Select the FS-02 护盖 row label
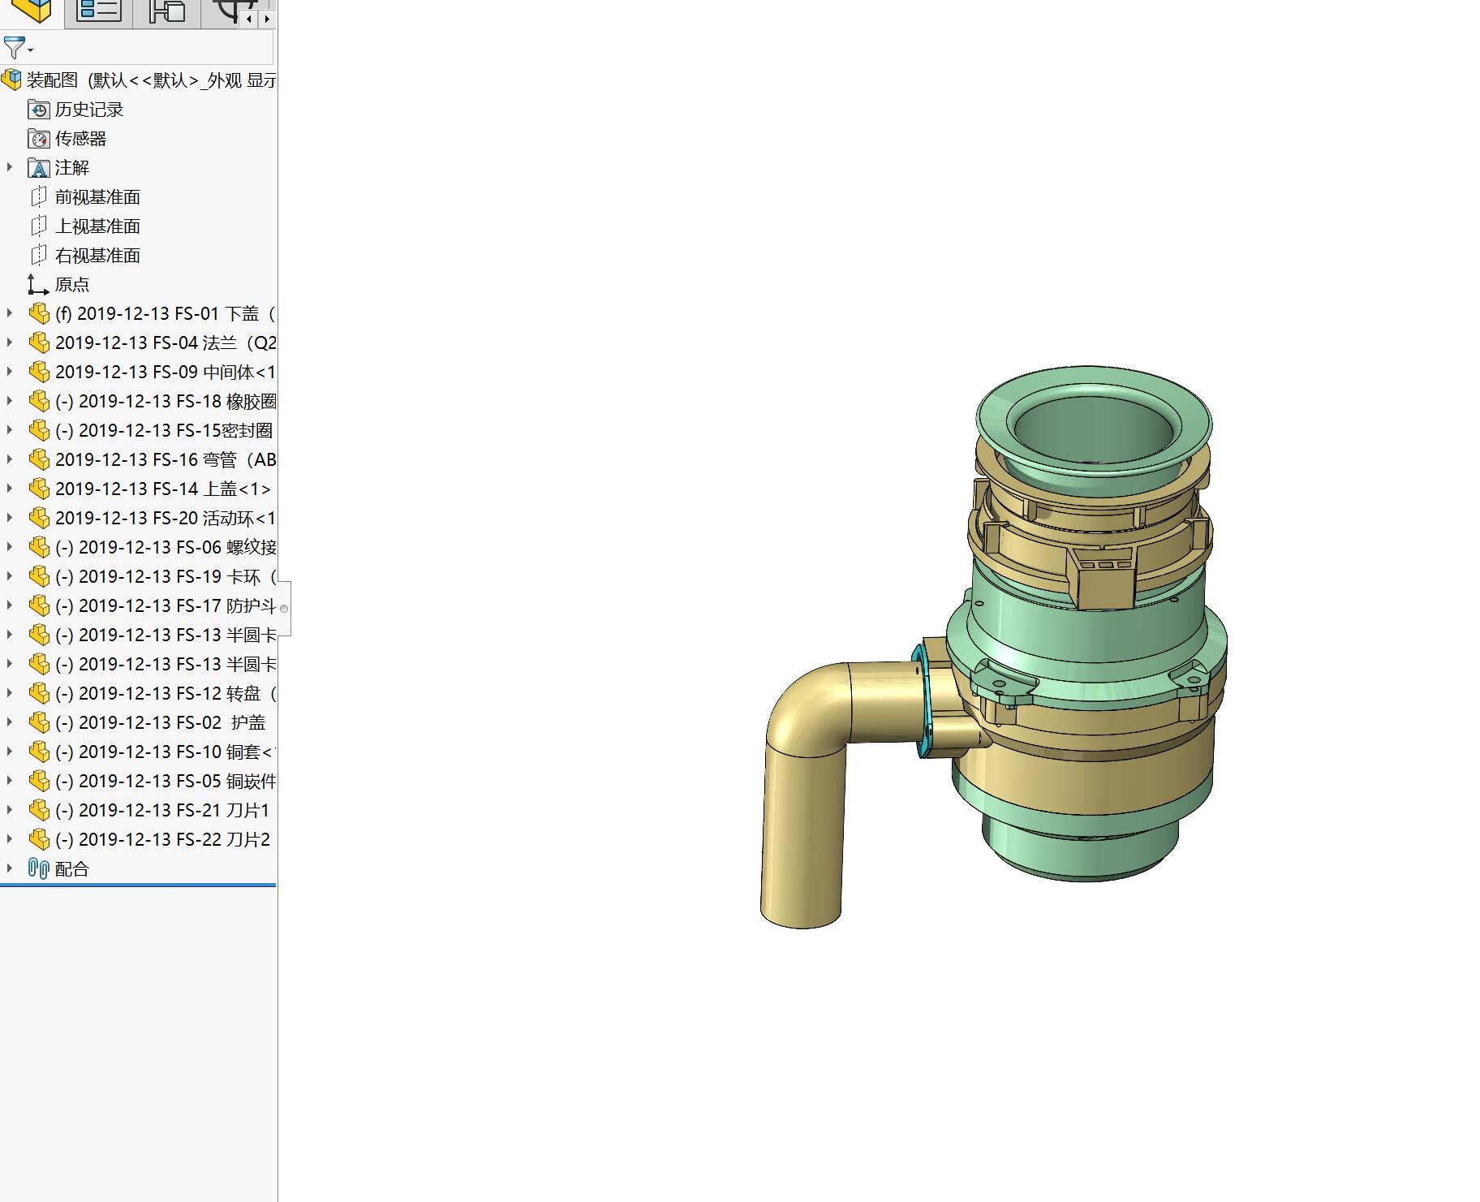Viewport: 1480px width, 1202px height. pyautogui.click(x=161, y=722)
